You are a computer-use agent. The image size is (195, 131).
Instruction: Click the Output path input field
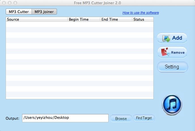click(65, 118)
